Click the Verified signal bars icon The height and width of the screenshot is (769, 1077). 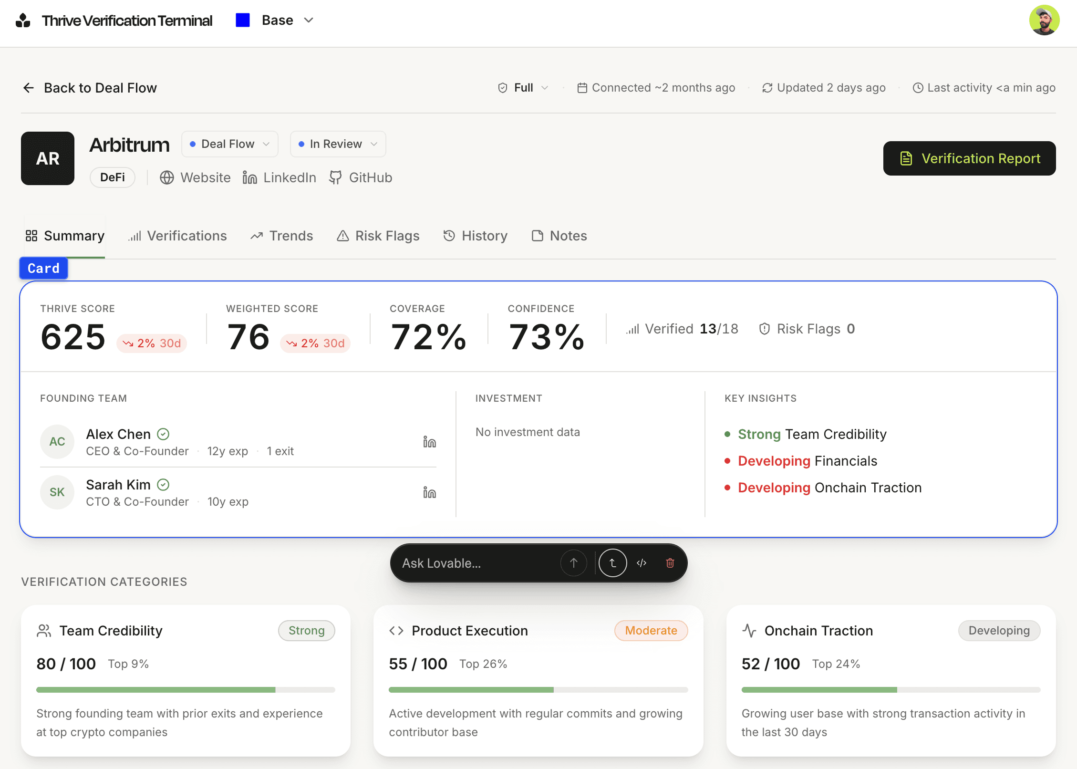tap(632, 329)
